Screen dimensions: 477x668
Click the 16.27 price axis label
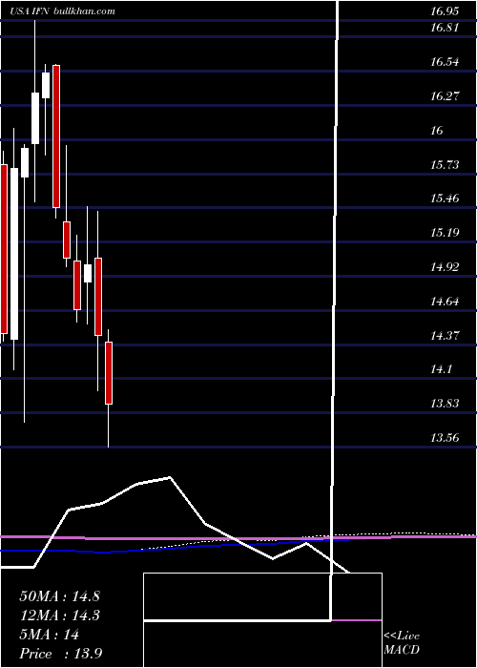pos(445,96)
